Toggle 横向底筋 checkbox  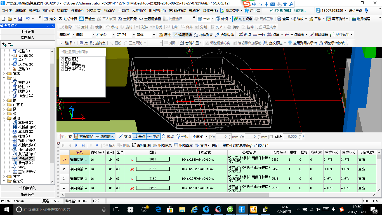62,59
